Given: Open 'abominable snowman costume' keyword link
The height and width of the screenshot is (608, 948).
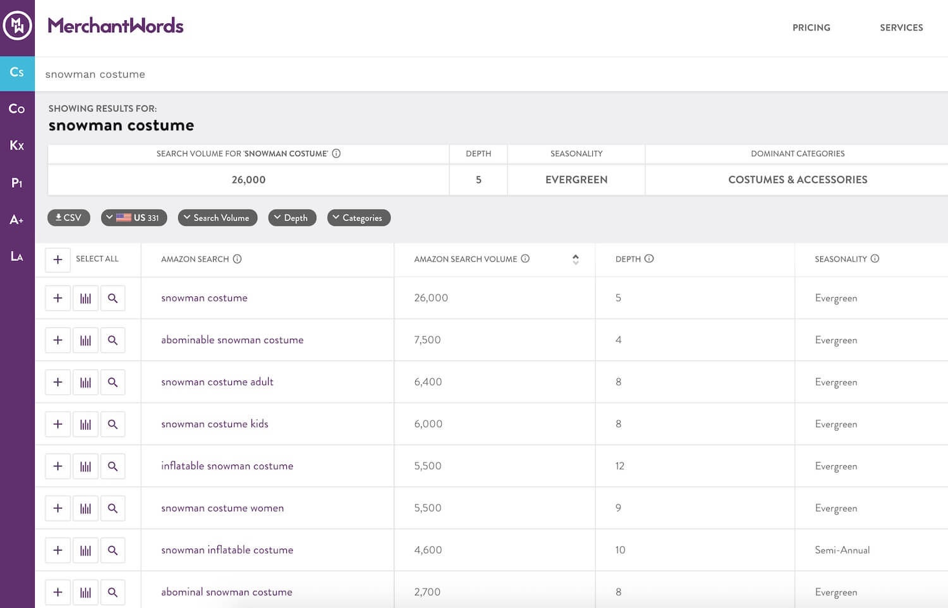Looking at the screenshot, I should [x=232, y=340].
